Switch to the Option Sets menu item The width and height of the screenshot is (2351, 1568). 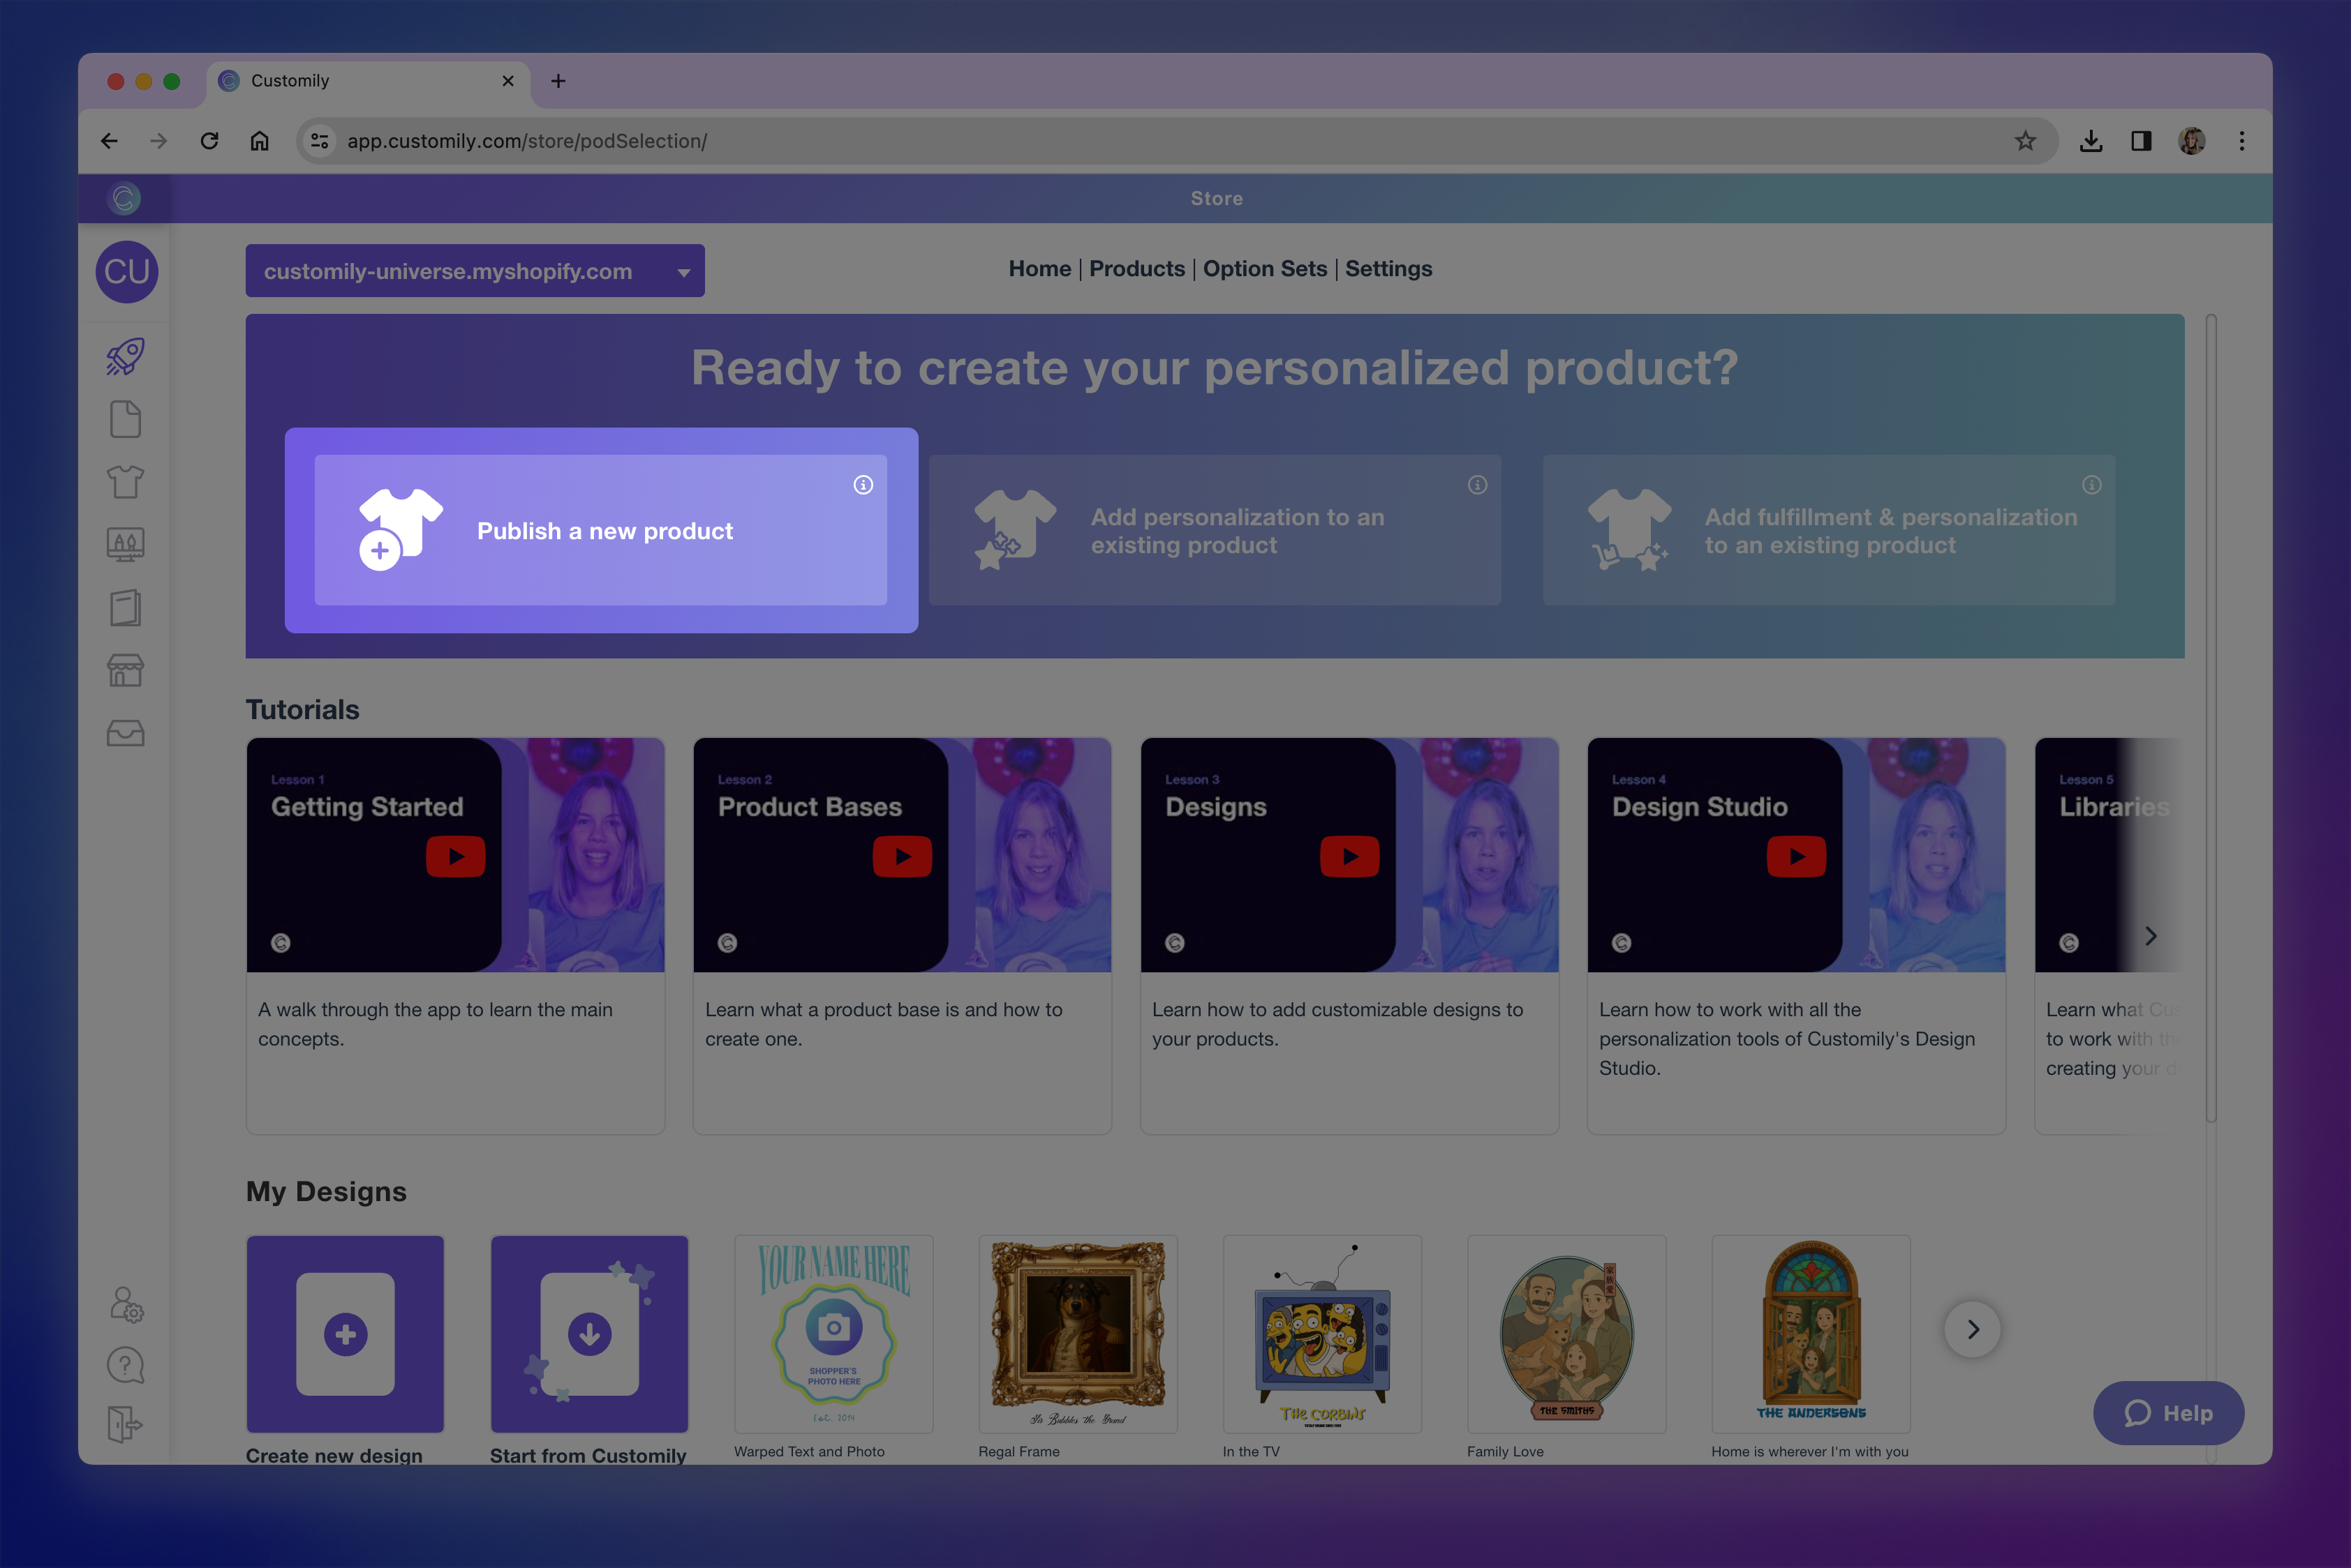(1265, 268)
